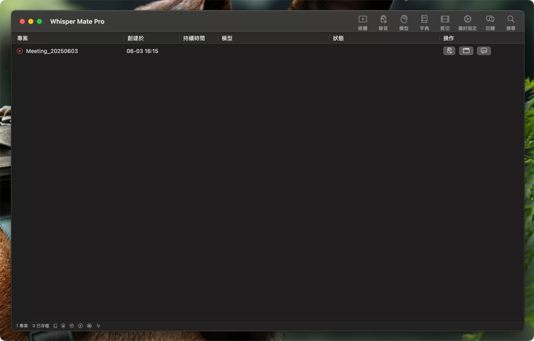Viewport: 534px width, 341px height.
Task: Open the 錄音 (Recording) tool
Action: [383, 20]
